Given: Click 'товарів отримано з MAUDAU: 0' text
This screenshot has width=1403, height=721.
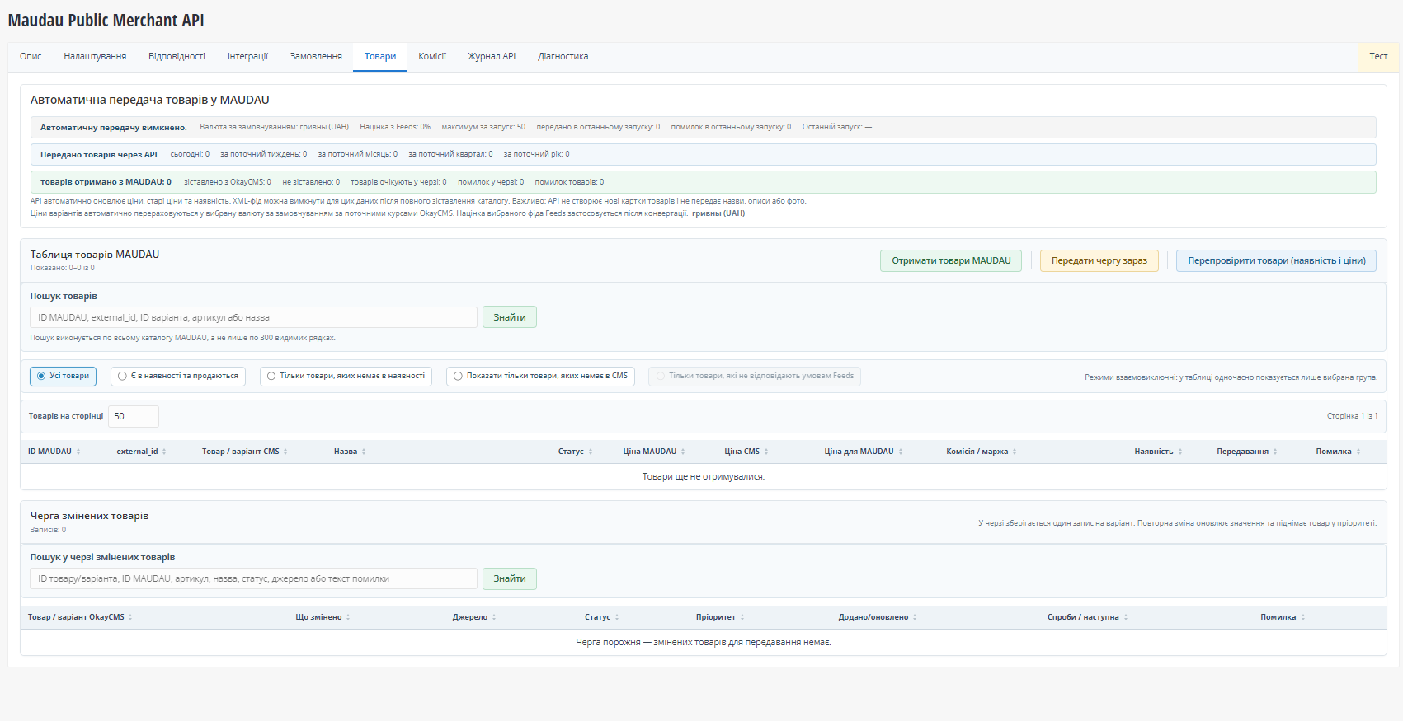Looking at the screenshot, I should [x=106, y=182].
